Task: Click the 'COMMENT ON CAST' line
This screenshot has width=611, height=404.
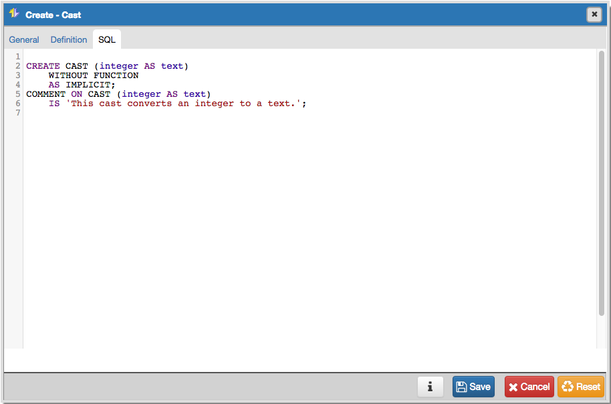Action: [x=118, y=94]
